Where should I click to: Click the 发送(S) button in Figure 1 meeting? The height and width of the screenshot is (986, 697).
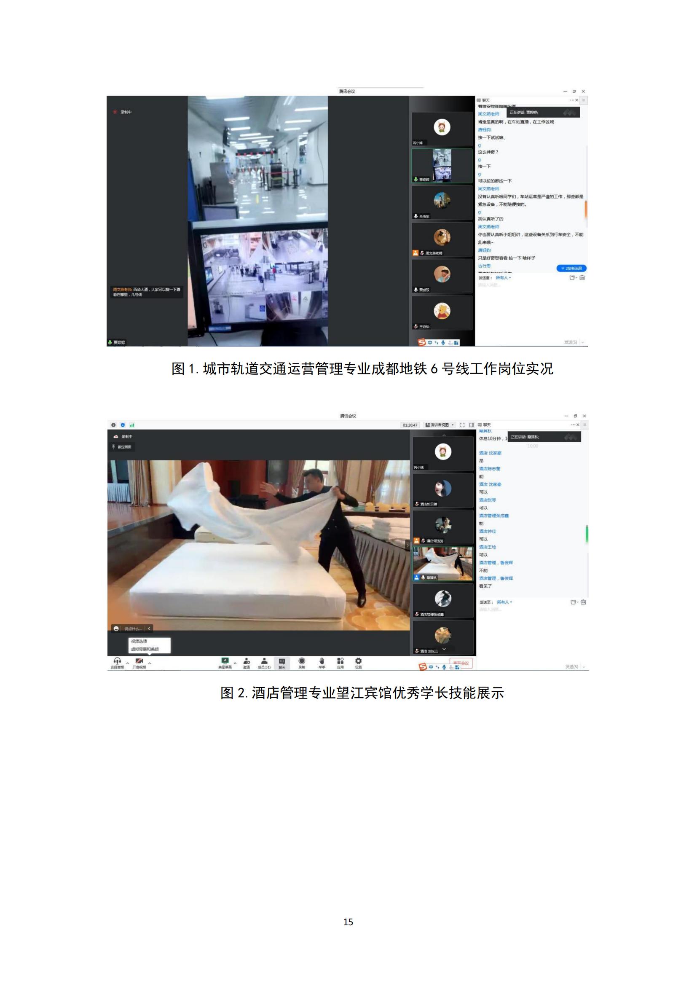point(571,342)
